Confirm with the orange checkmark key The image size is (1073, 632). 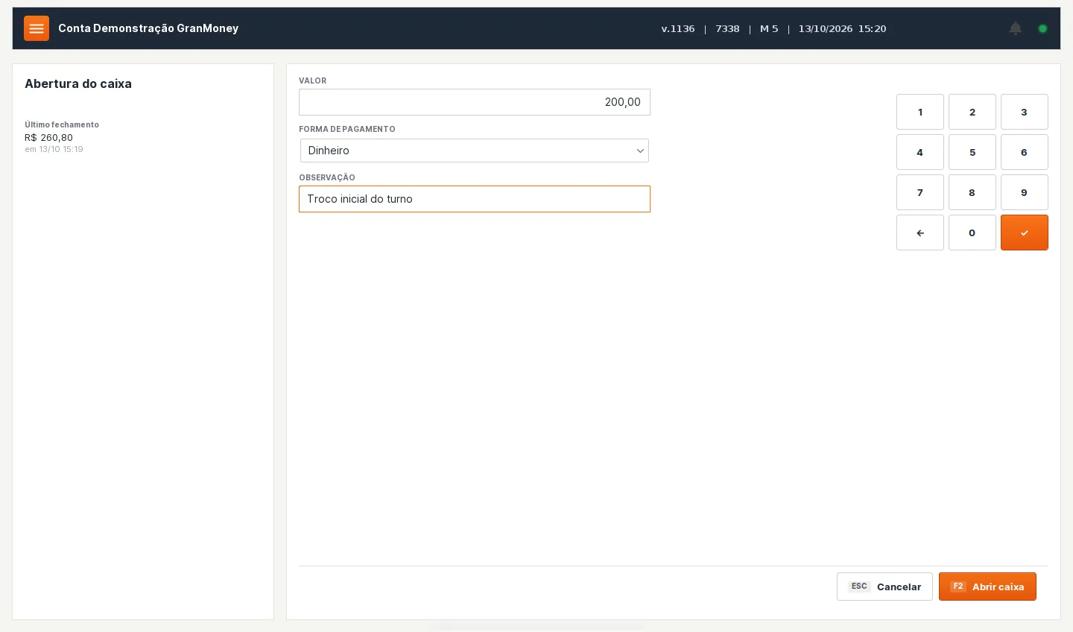tap(1025, 233)
